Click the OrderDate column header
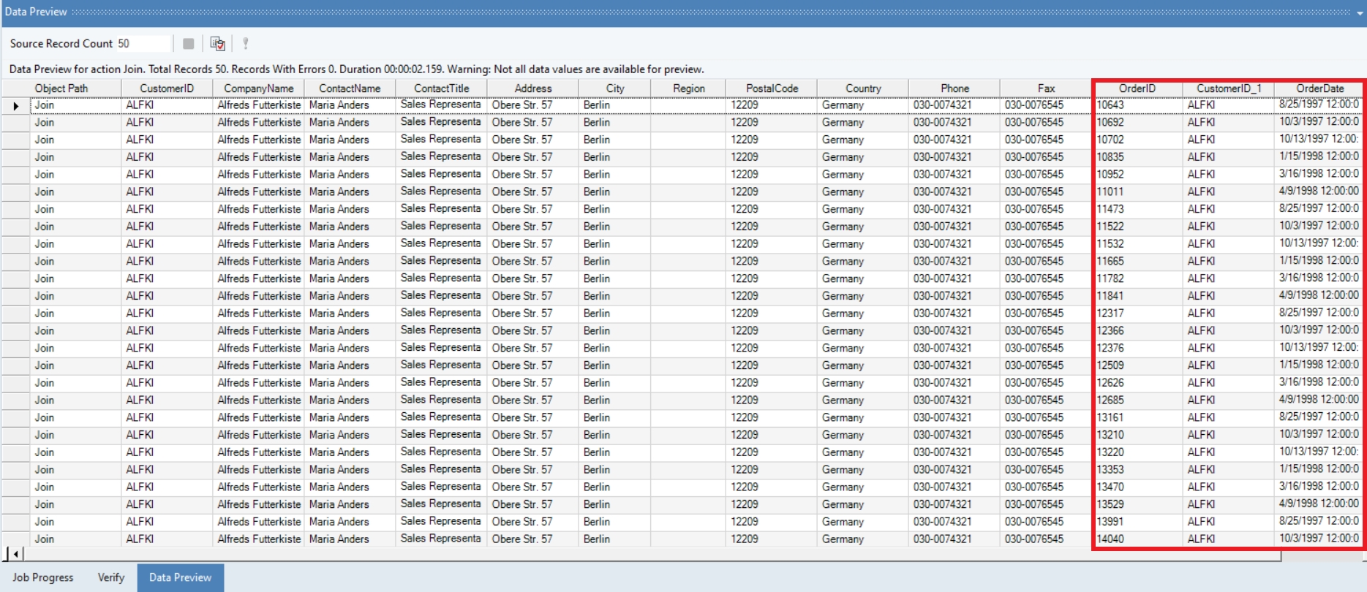The image size is (1367, 592). click(x=1319, y=88)
